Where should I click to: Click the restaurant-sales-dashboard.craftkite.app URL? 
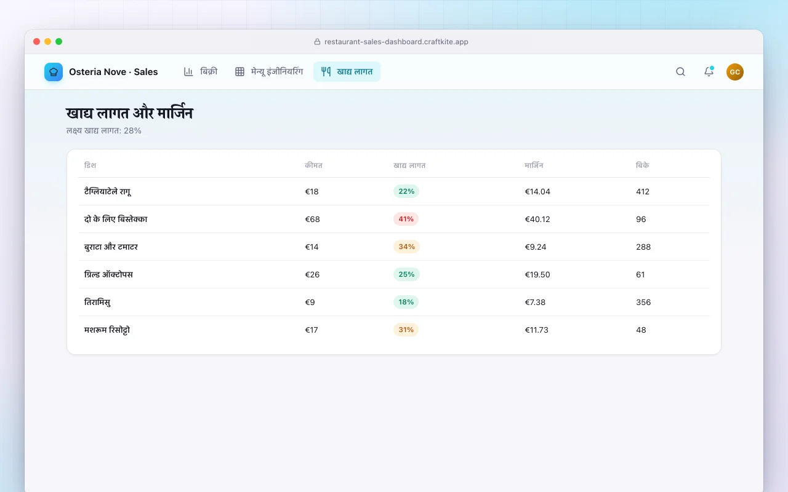396,42
